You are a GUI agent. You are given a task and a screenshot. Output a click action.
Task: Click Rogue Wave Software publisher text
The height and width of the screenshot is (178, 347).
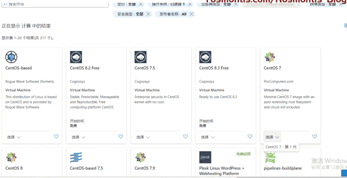pos(30,81)
